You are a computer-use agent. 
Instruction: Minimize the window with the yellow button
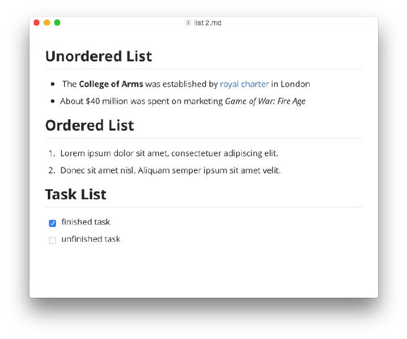pos(47,23)
